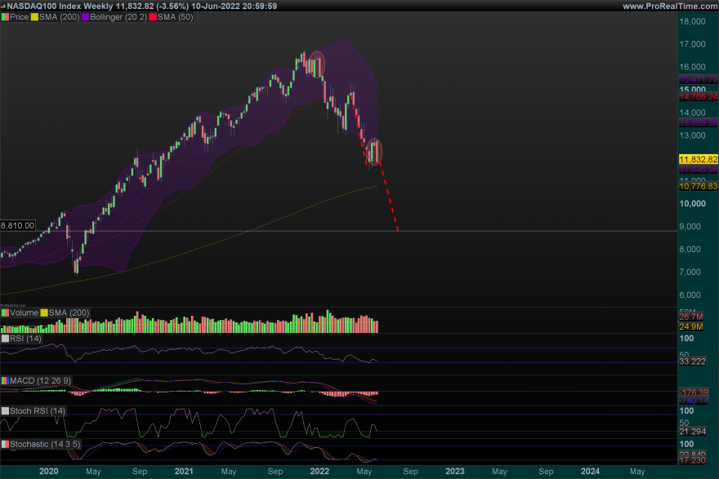Click the 13,559.38 Bollinger middle value tag
719x479 pixels.
point(698,122)
